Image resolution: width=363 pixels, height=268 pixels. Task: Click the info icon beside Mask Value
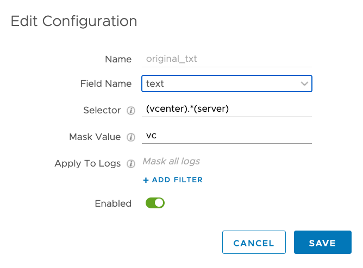coord(130,138)
